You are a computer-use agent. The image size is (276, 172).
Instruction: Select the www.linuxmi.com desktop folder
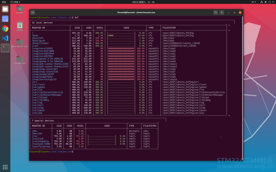20,43
